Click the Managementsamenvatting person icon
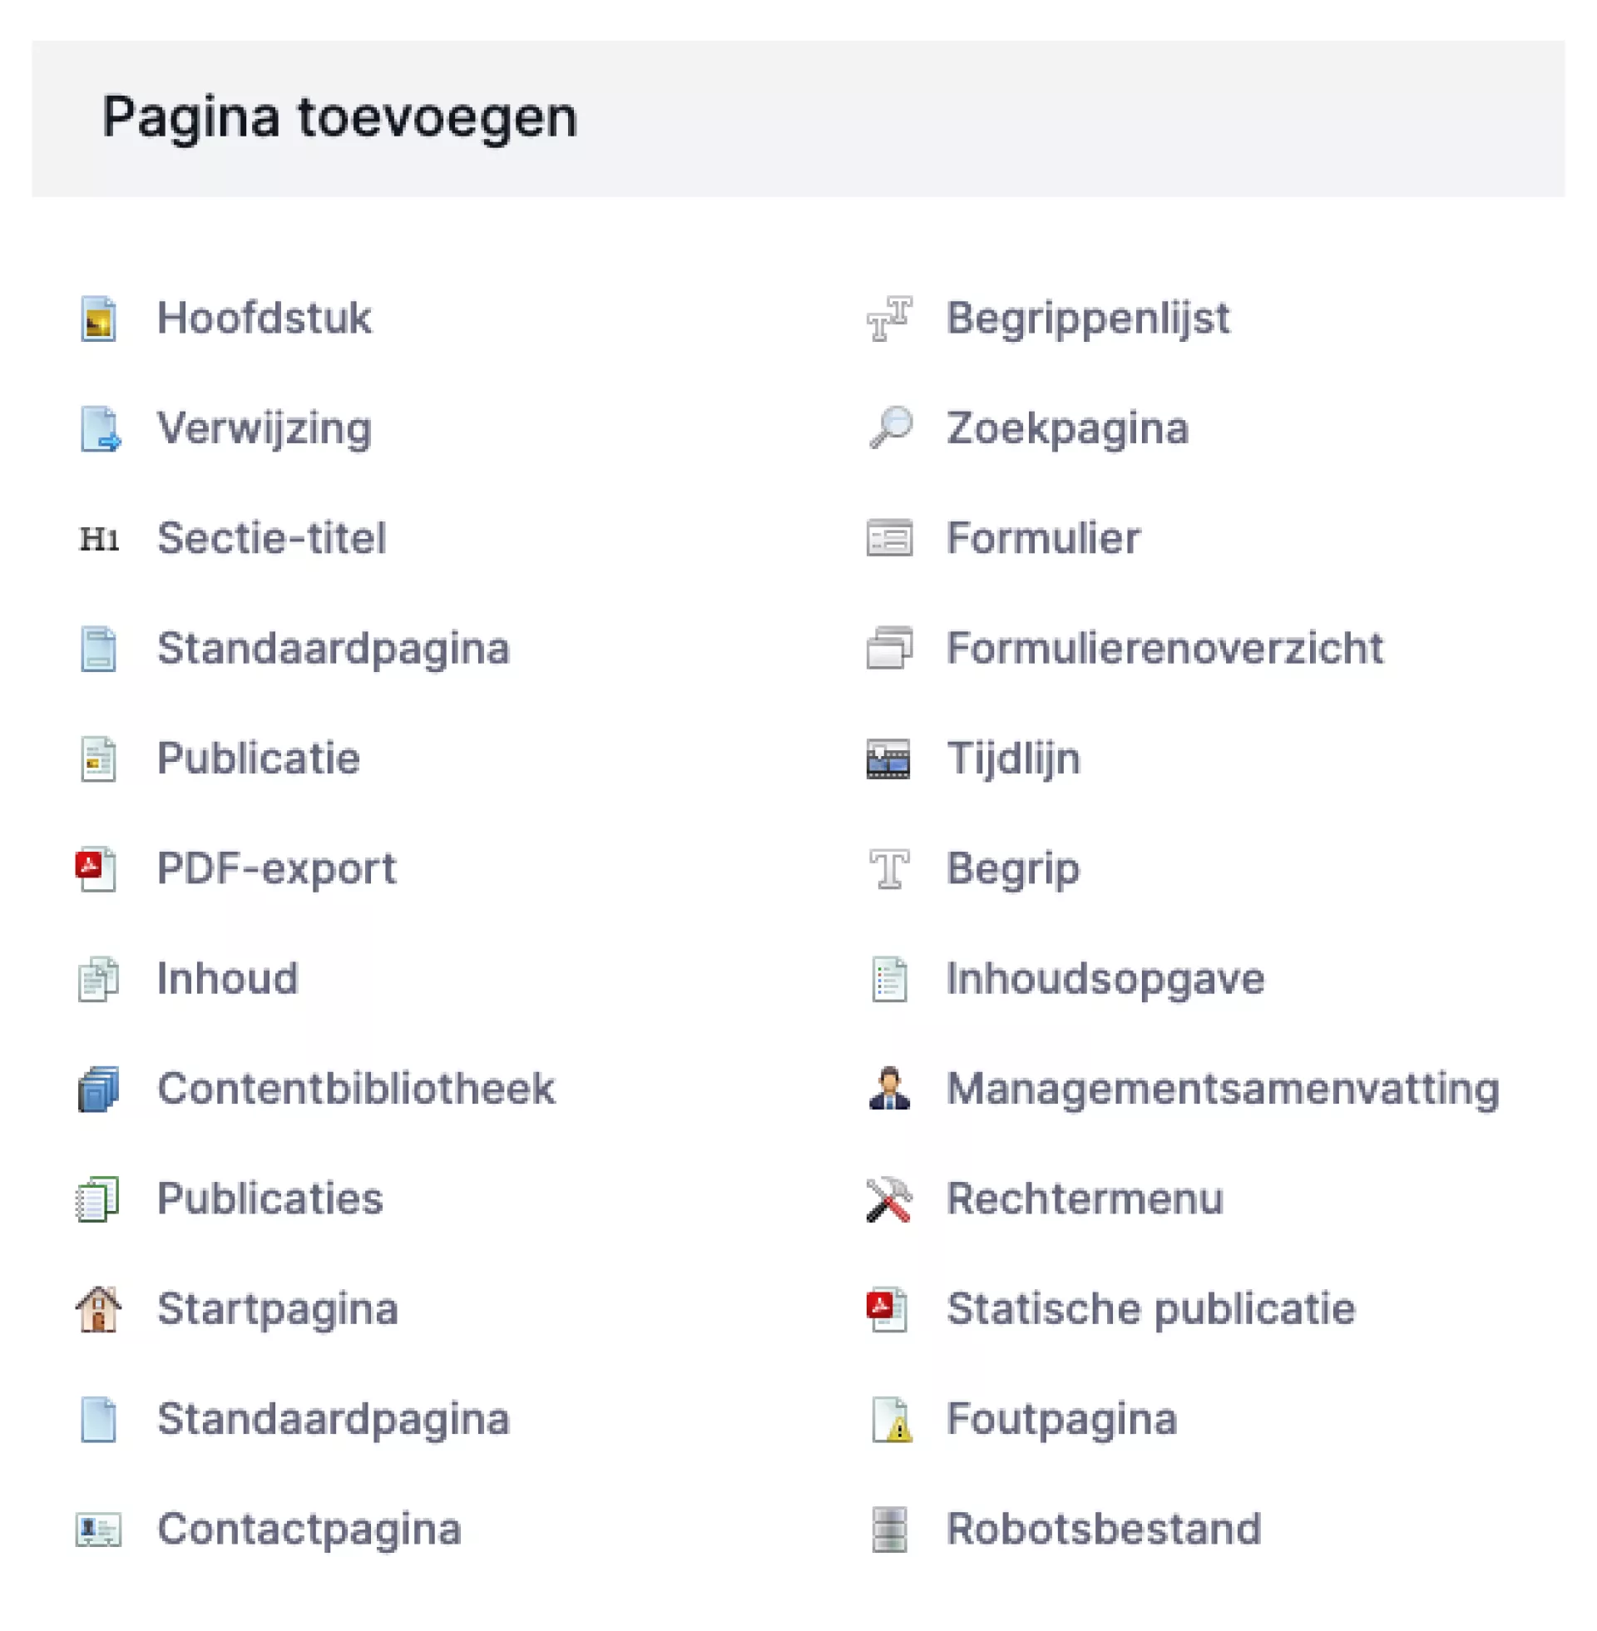 (x=889, y=1089)
